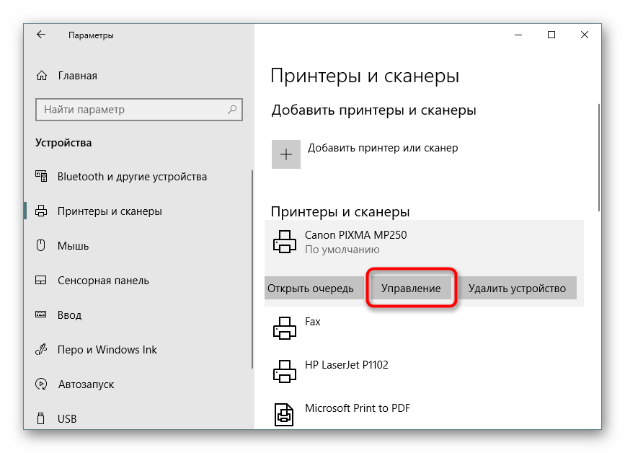
Task: Switch to Принтеры и сканеры section
Action: 109,211
